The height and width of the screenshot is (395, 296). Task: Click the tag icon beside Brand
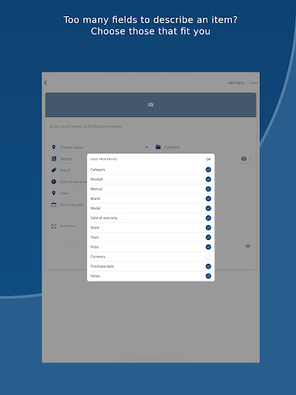54,170
